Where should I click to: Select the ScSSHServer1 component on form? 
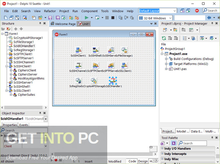point(111,50)
